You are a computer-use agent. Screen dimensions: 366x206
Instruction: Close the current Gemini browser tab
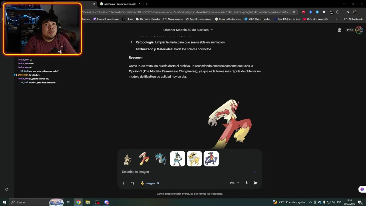94,4
